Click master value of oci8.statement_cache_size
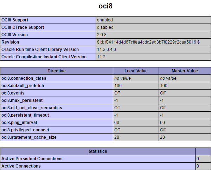Viewport: 211px width, 170px height. pyautogui.click(x=162, y=137)
